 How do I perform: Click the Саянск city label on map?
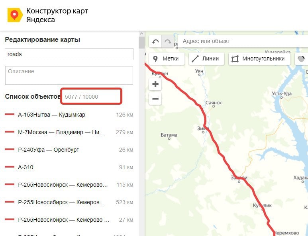click(214, 103)
